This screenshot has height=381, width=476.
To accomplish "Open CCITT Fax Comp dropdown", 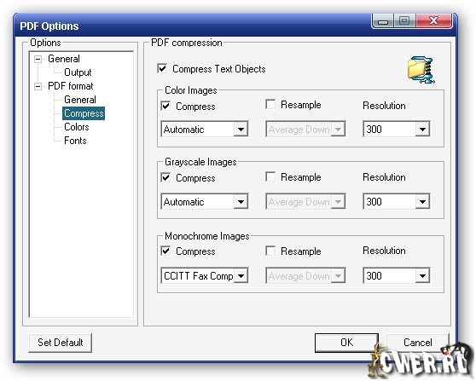I will (205, 276).
